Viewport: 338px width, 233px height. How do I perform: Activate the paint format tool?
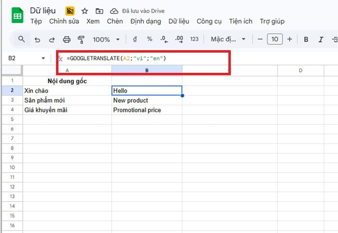click(x=81, y=40)
